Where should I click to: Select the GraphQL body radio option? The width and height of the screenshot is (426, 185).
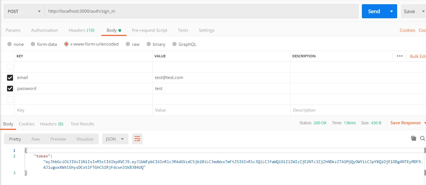pos(174,44)
